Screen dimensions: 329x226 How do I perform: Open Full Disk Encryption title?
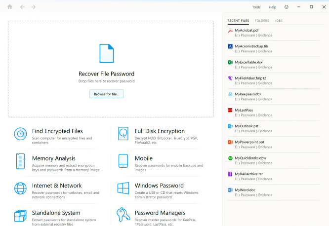click(160, 131)
